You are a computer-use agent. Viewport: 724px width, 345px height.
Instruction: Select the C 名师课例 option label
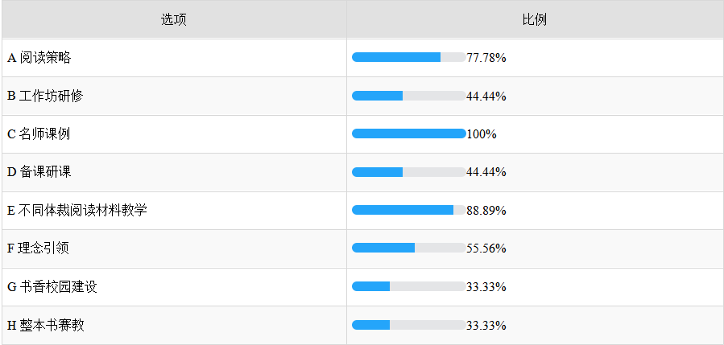pyautogui.click(x=39, y=134)
